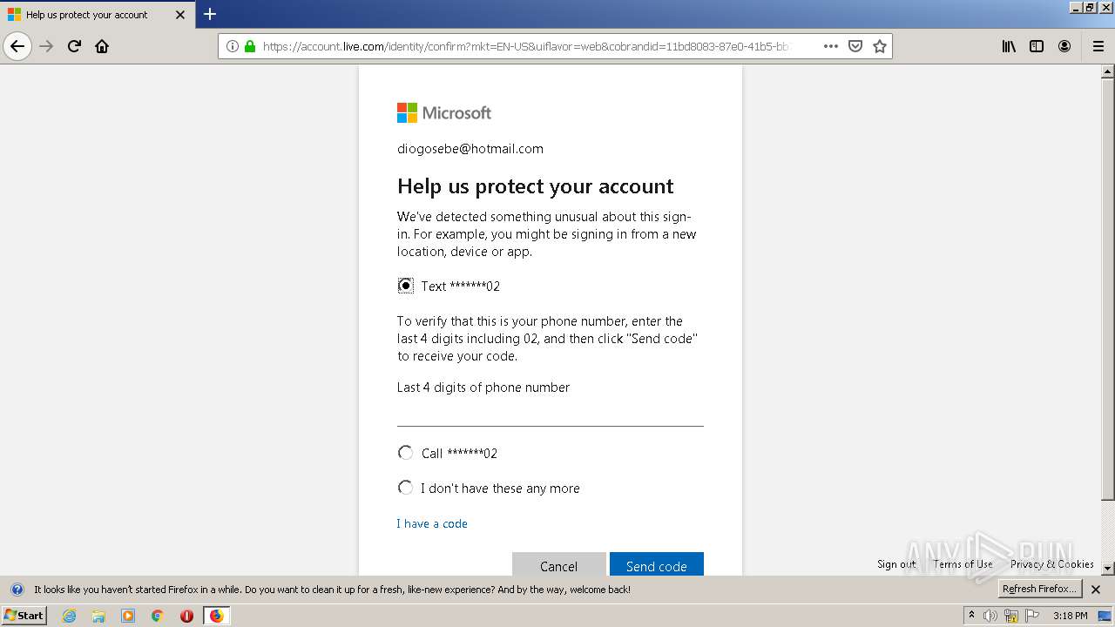
Task: Click the green padlock security icon
Action: (250, 46)
